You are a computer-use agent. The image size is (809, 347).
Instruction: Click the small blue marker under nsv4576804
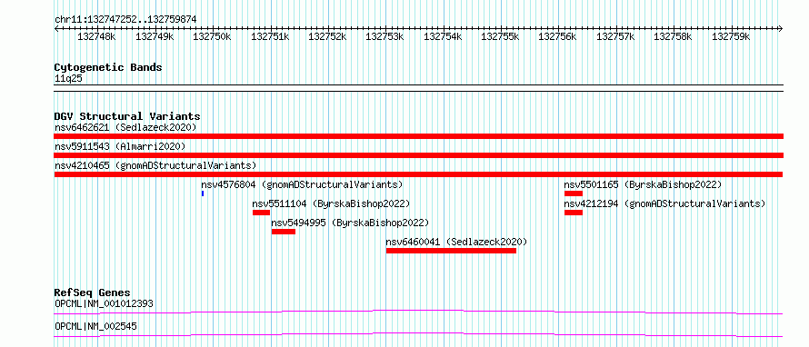point(203,193)
